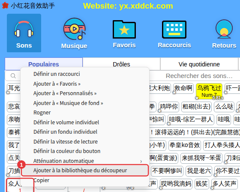Play the 么么哒 sound
Viewport: 240px width, 192px height.
(224, 107)
